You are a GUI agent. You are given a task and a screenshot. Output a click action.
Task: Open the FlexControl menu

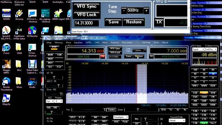coord(127,42)
